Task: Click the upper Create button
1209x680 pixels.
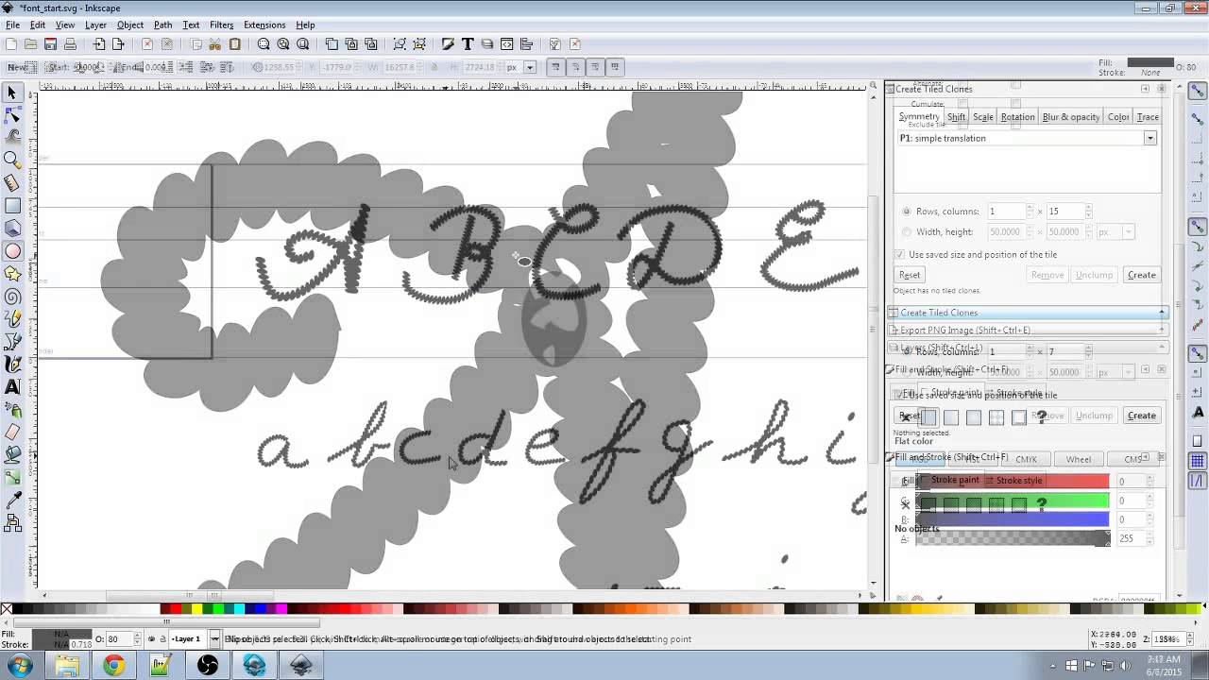Action: tap(1141, 275)
